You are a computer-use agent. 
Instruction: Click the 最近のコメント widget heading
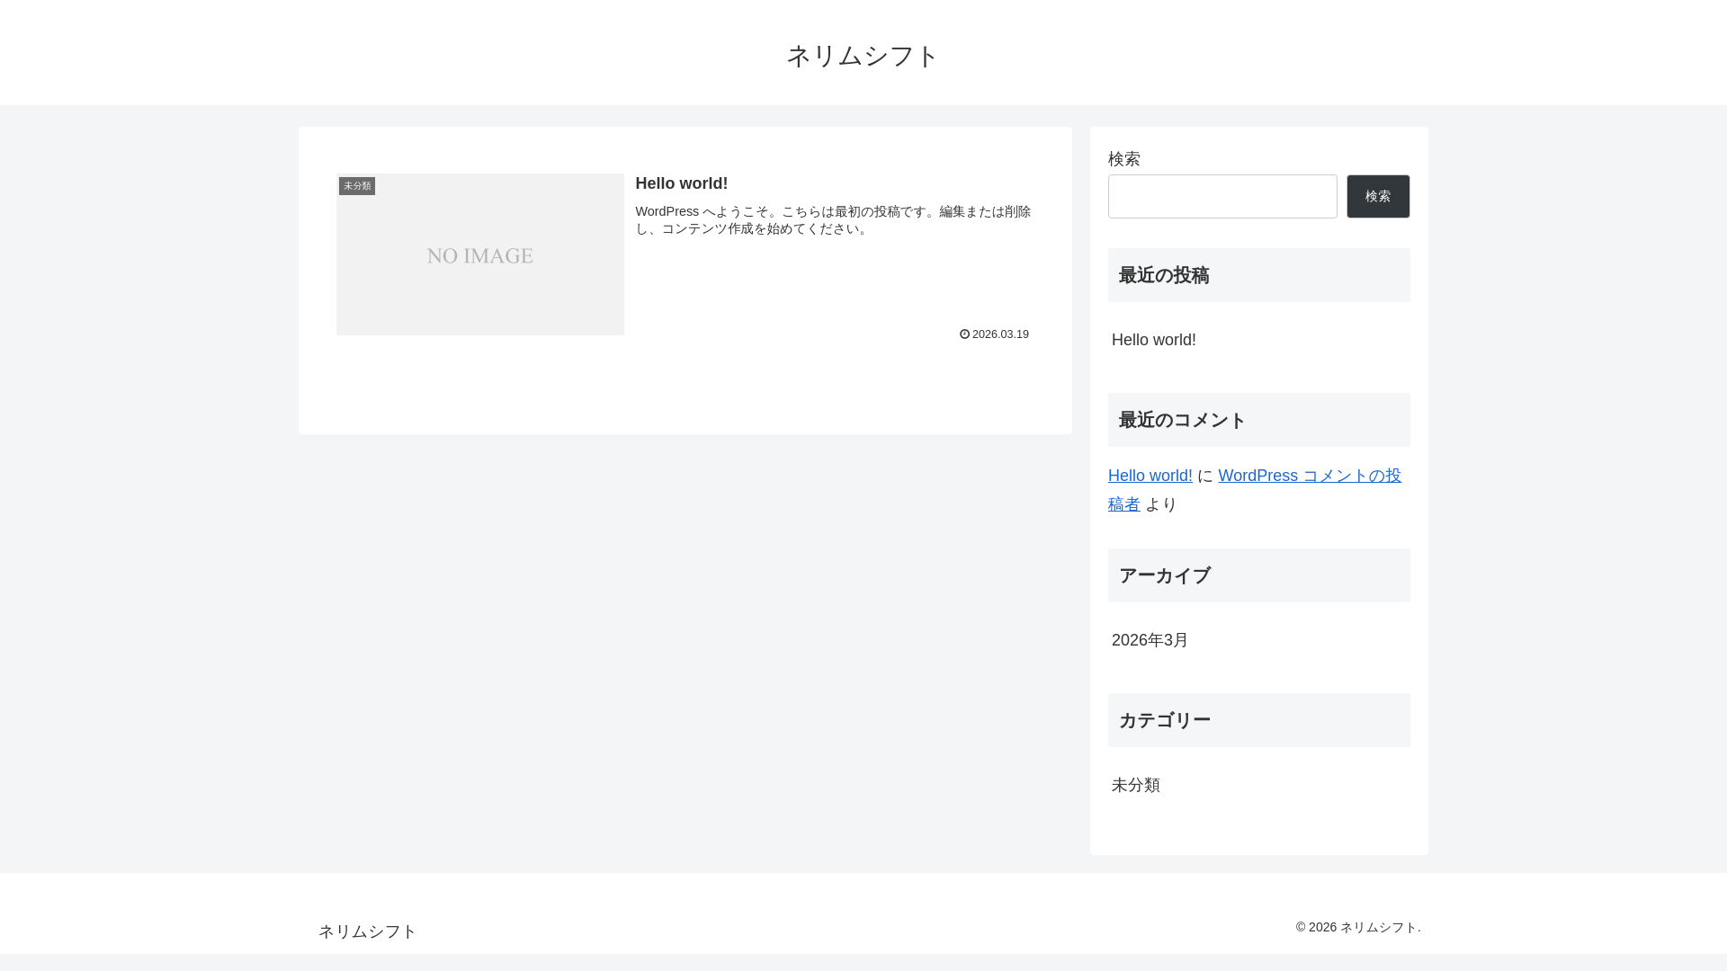tap(1258, 420)
